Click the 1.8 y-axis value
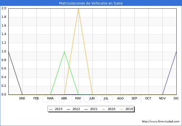 [4, 17]
